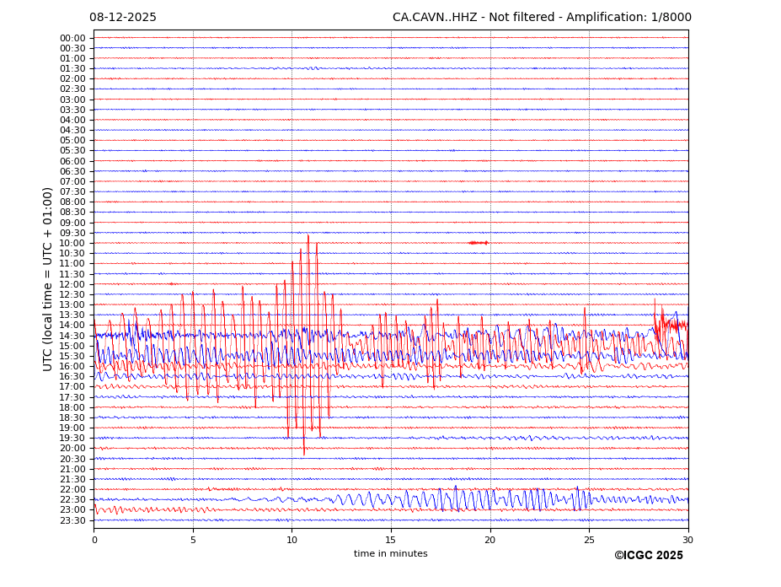The width and height of the screenshot is (781, 587).
Task: Click the vertical UTC local time axis label
Action: click(49, 279)
